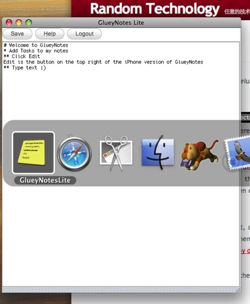Click the line '** Click Edit'
The image size is (250, 304).
pyautogui.click(x=21, y=57)
